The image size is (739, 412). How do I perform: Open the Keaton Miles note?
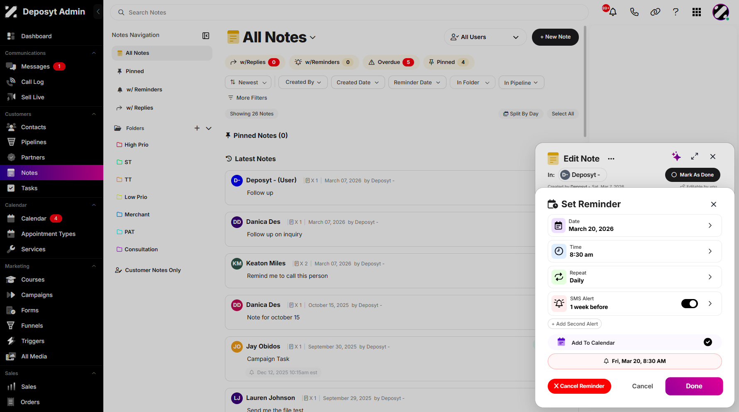380,271
